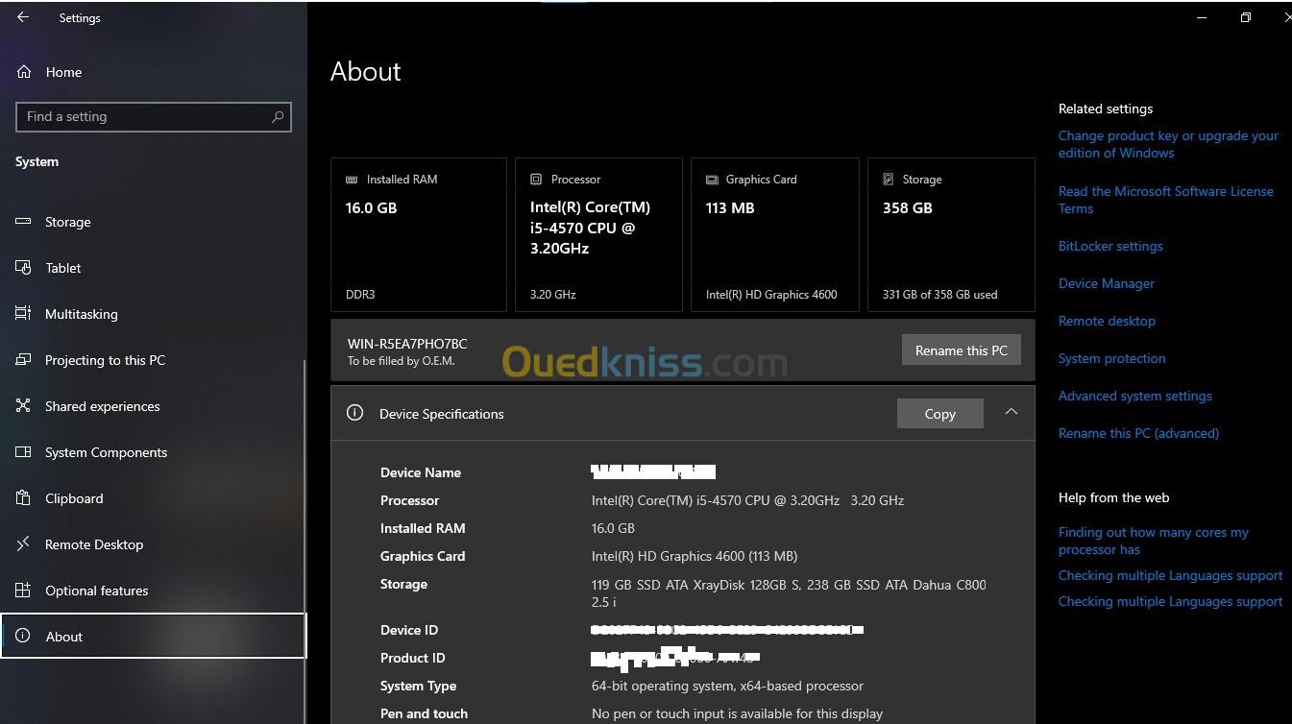Viewport: 1292px width, 724px height.
Task: Click the Find a setting field
Action: click(154, 117)
